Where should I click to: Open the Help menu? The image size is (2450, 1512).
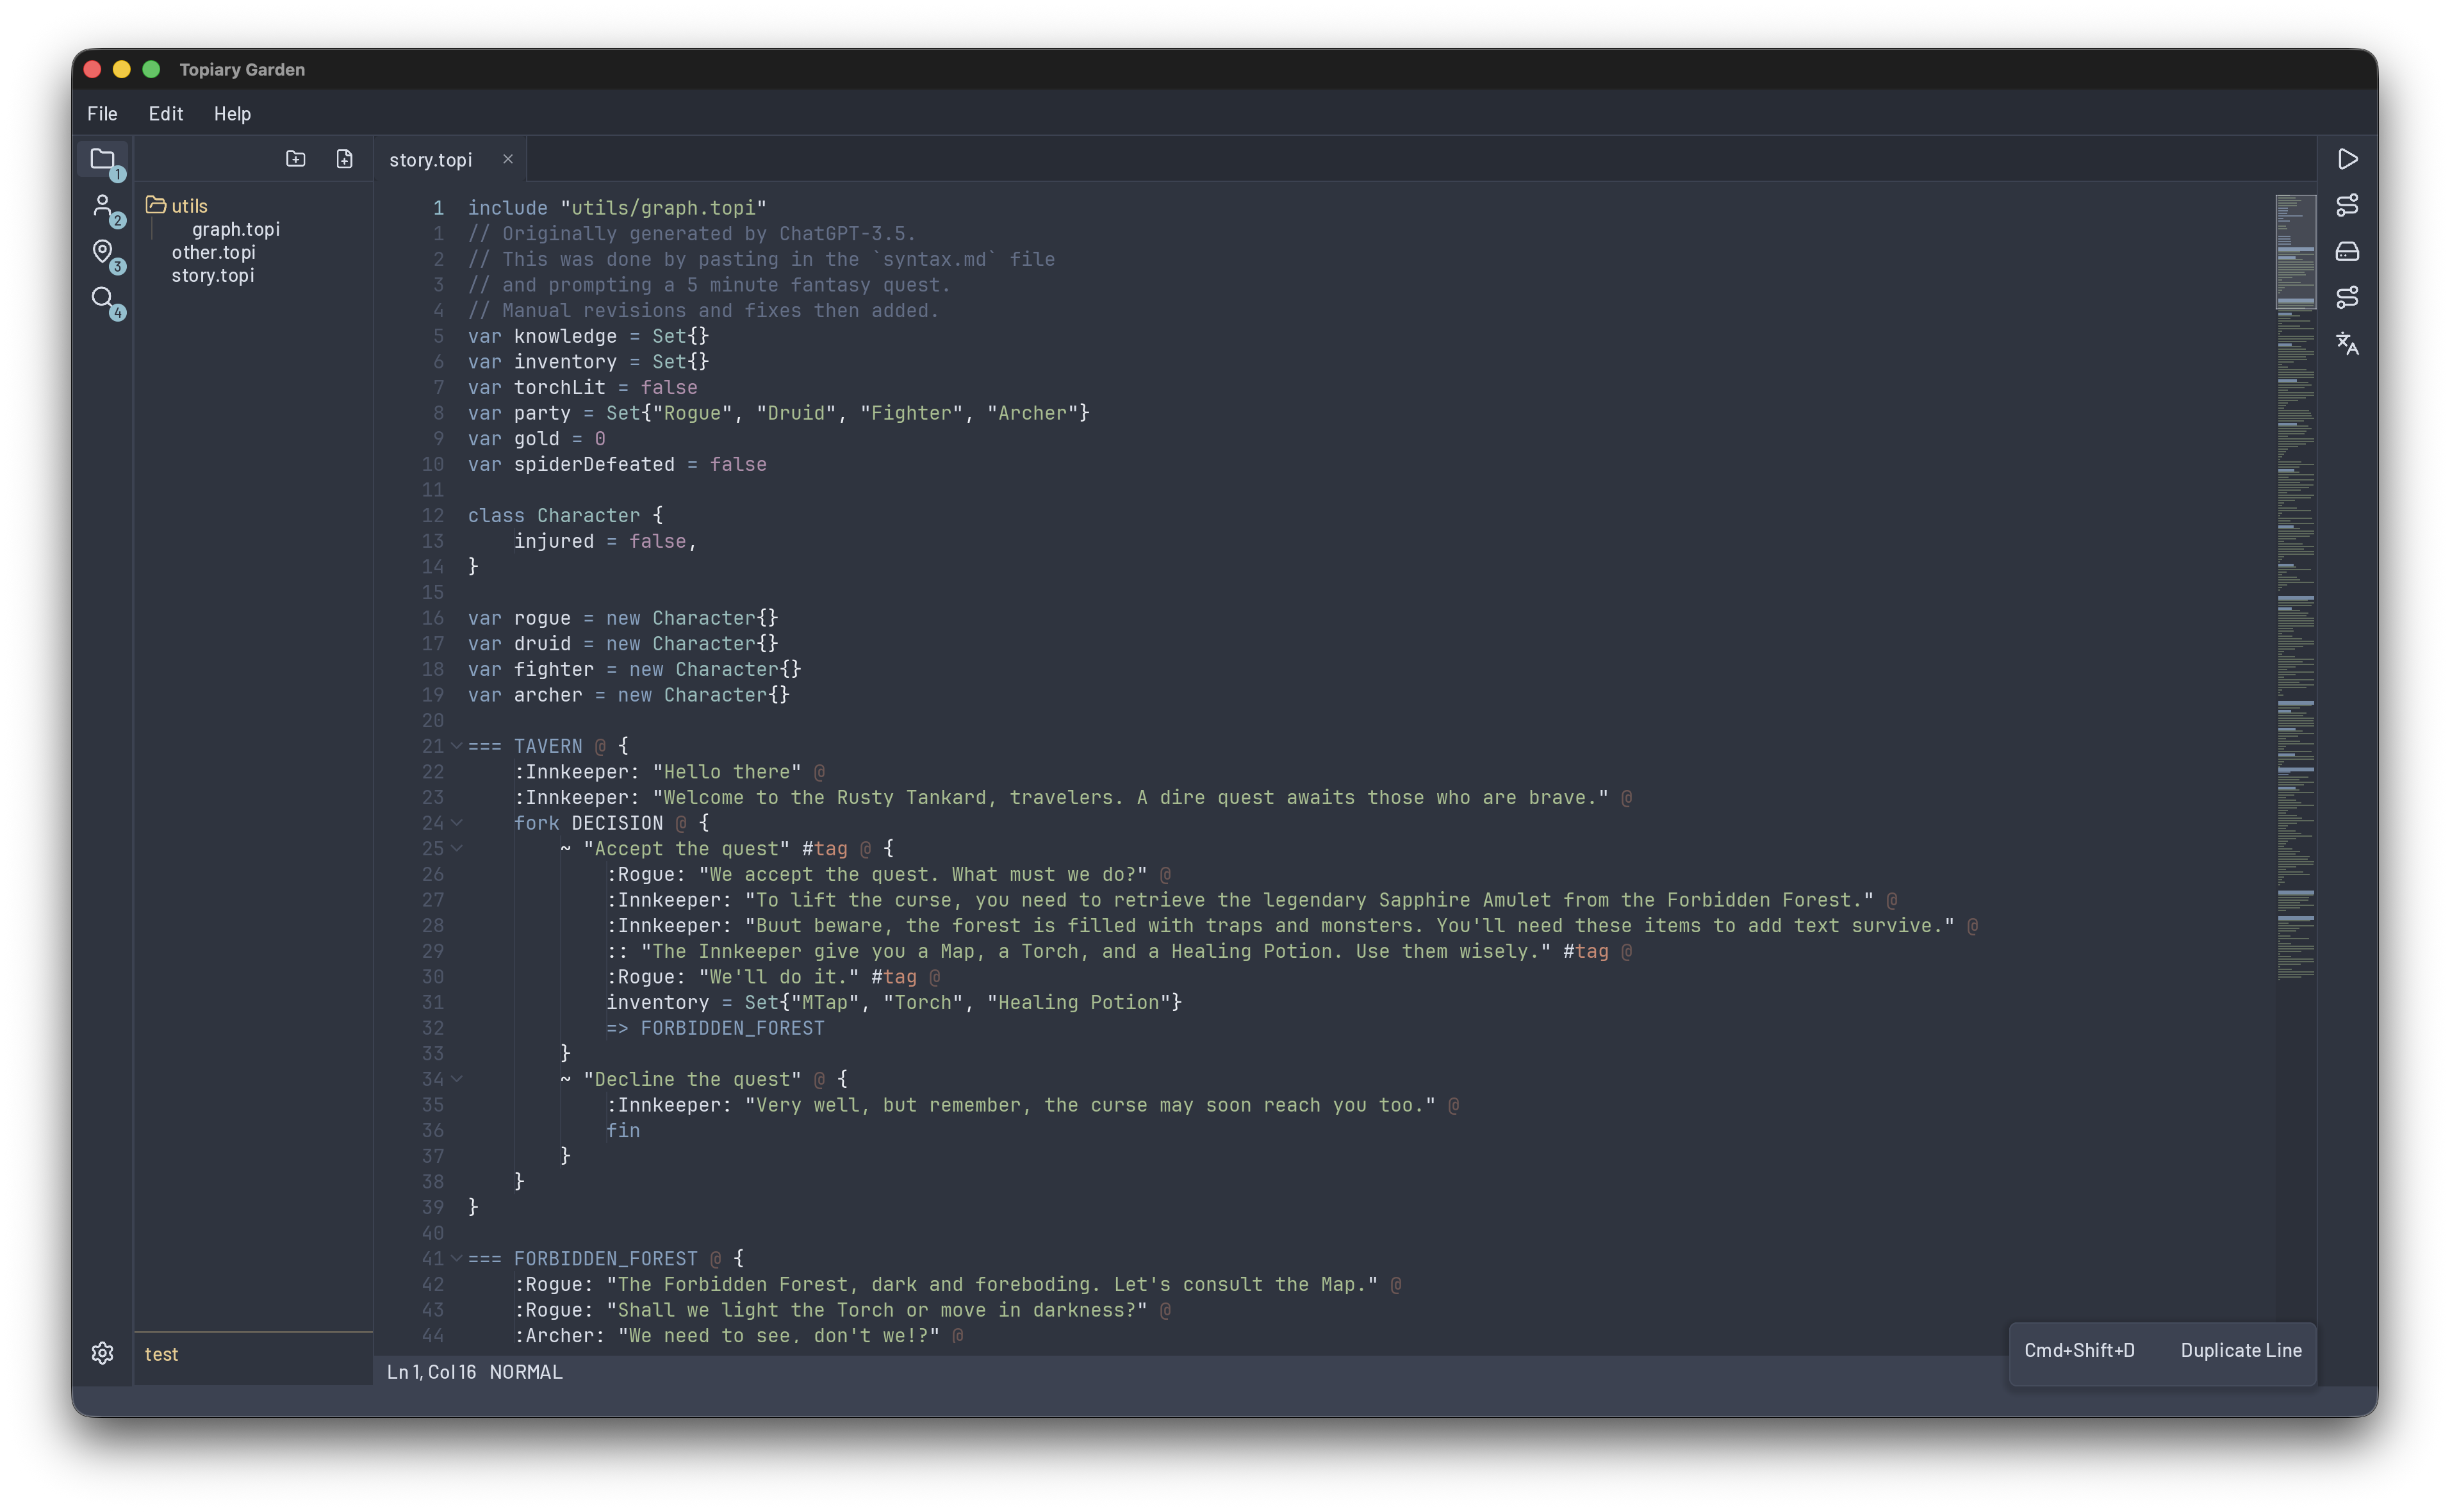tap(232, 114)
